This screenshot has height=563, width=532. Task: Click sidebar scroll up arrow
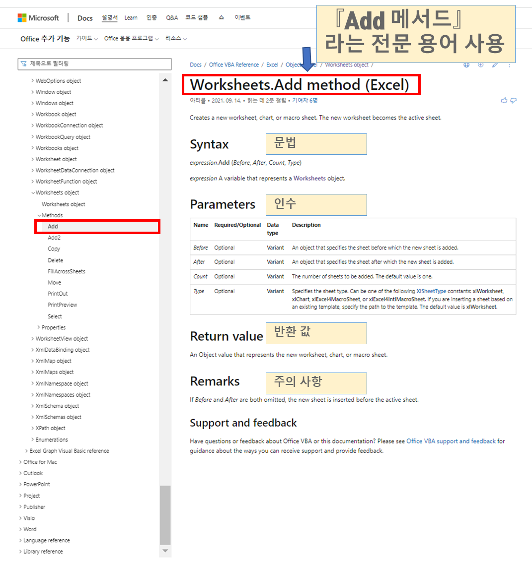(x=165, y=80)
